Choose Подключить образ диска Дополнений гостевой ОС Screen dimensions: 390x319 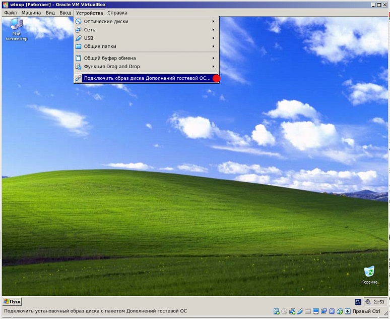(147, 78)
